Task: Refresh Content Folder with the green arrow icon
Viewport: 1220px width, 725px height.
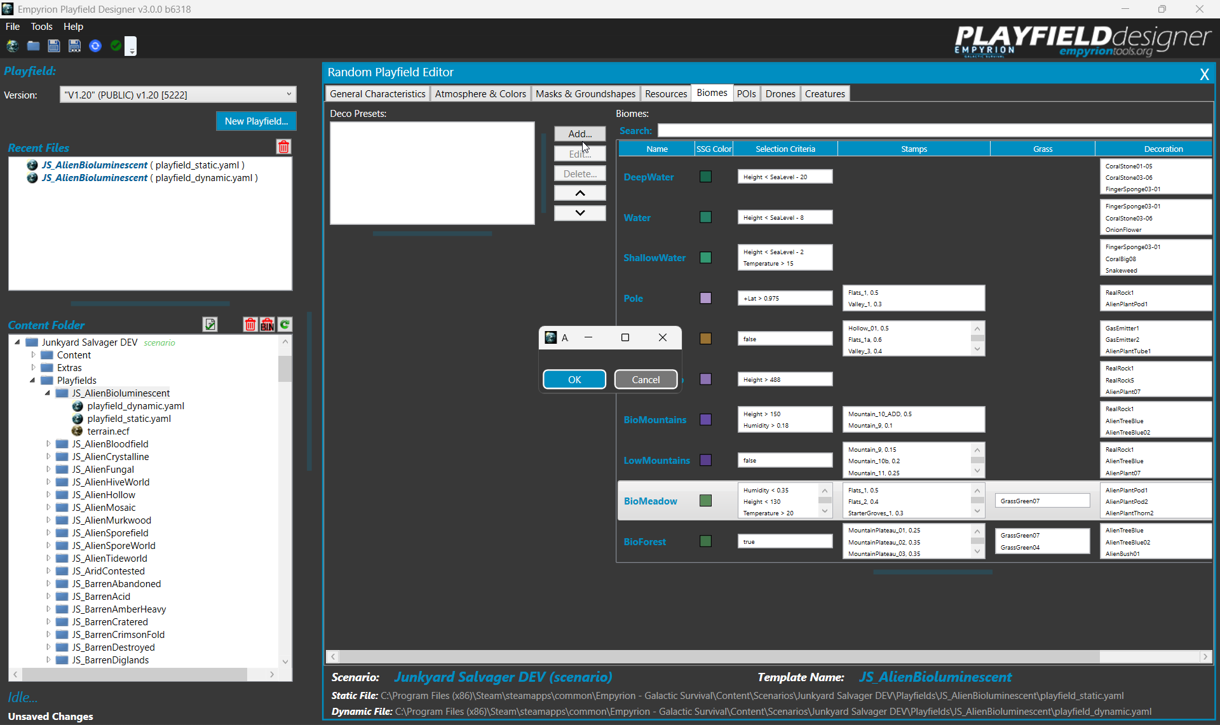Action: pos(285,325)
